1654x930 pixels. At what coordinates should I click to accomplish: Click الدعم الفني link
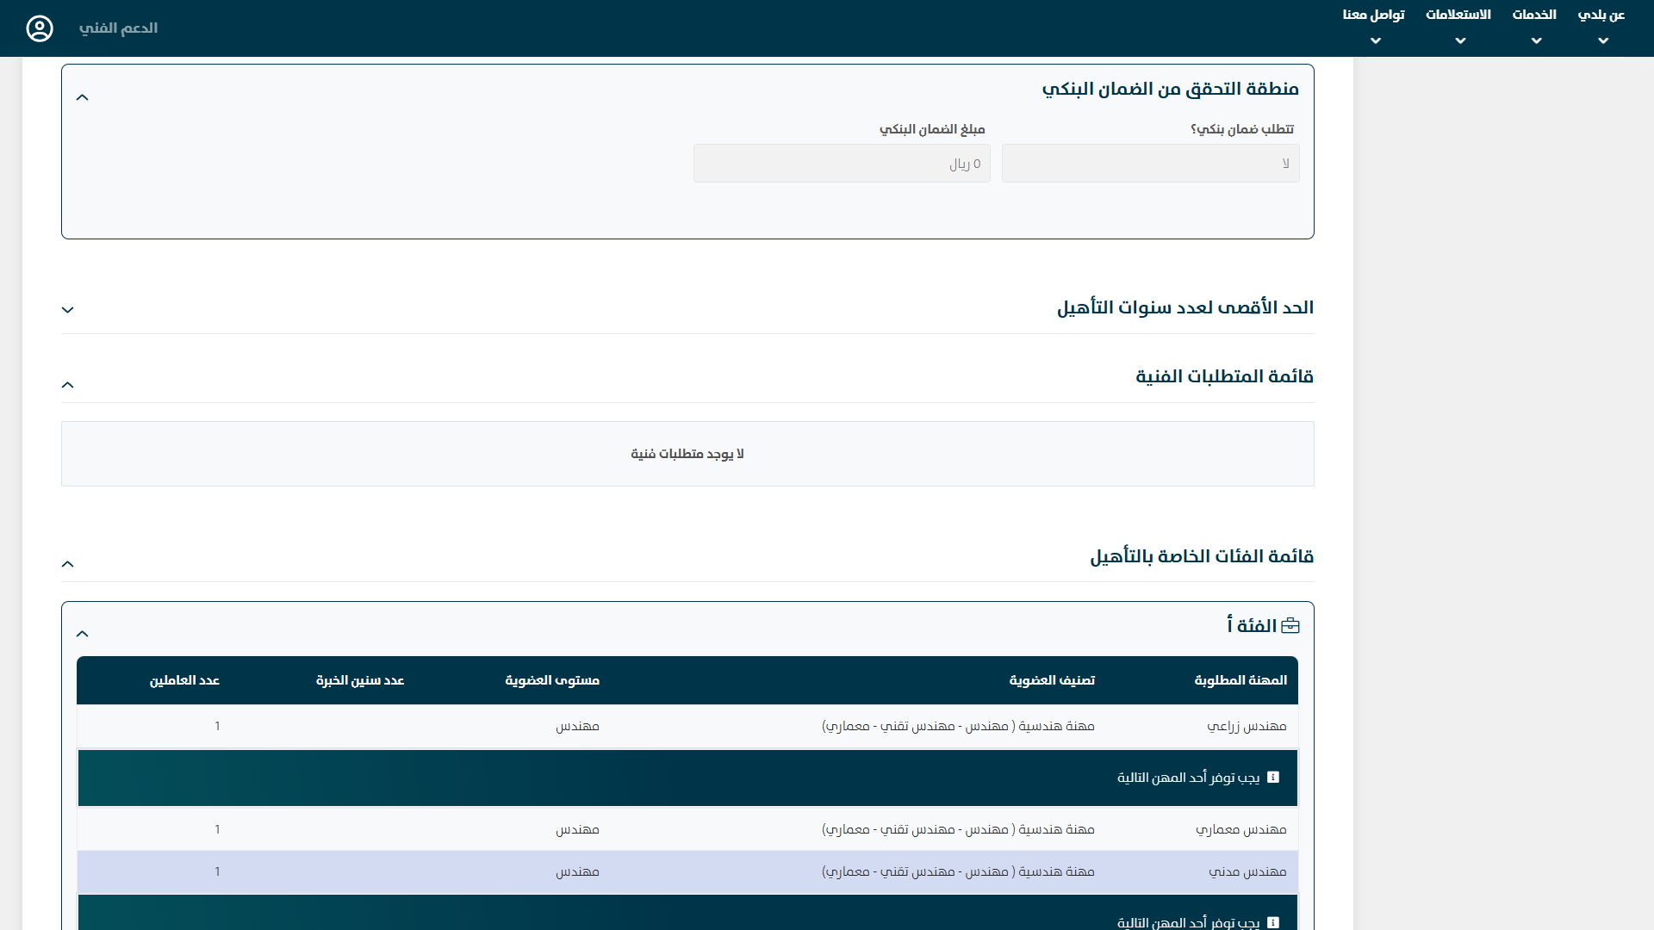pos(118,28)
